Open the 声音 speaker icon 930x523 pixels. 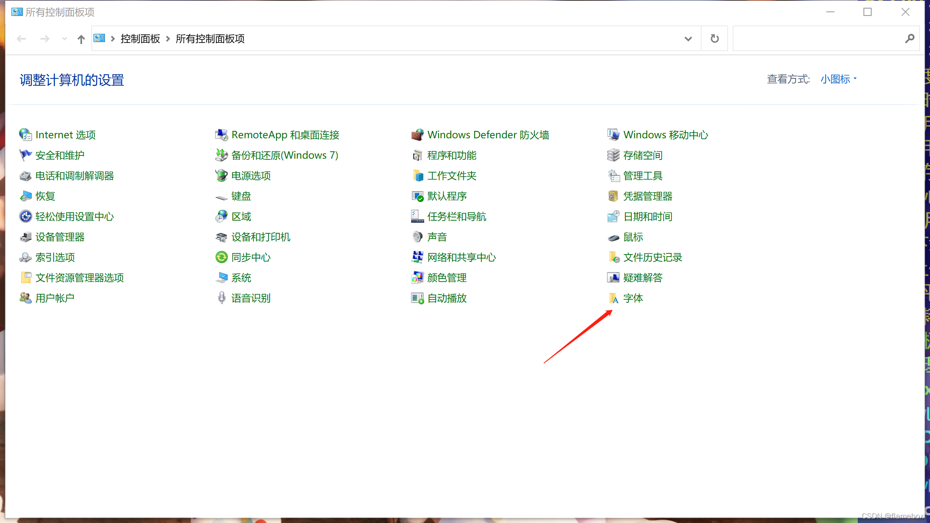pyautogui.click(x=417, y=237)
